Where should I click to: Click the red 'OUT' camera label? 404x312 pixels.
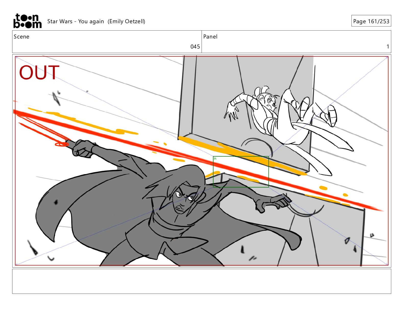(x=39, y=73)
